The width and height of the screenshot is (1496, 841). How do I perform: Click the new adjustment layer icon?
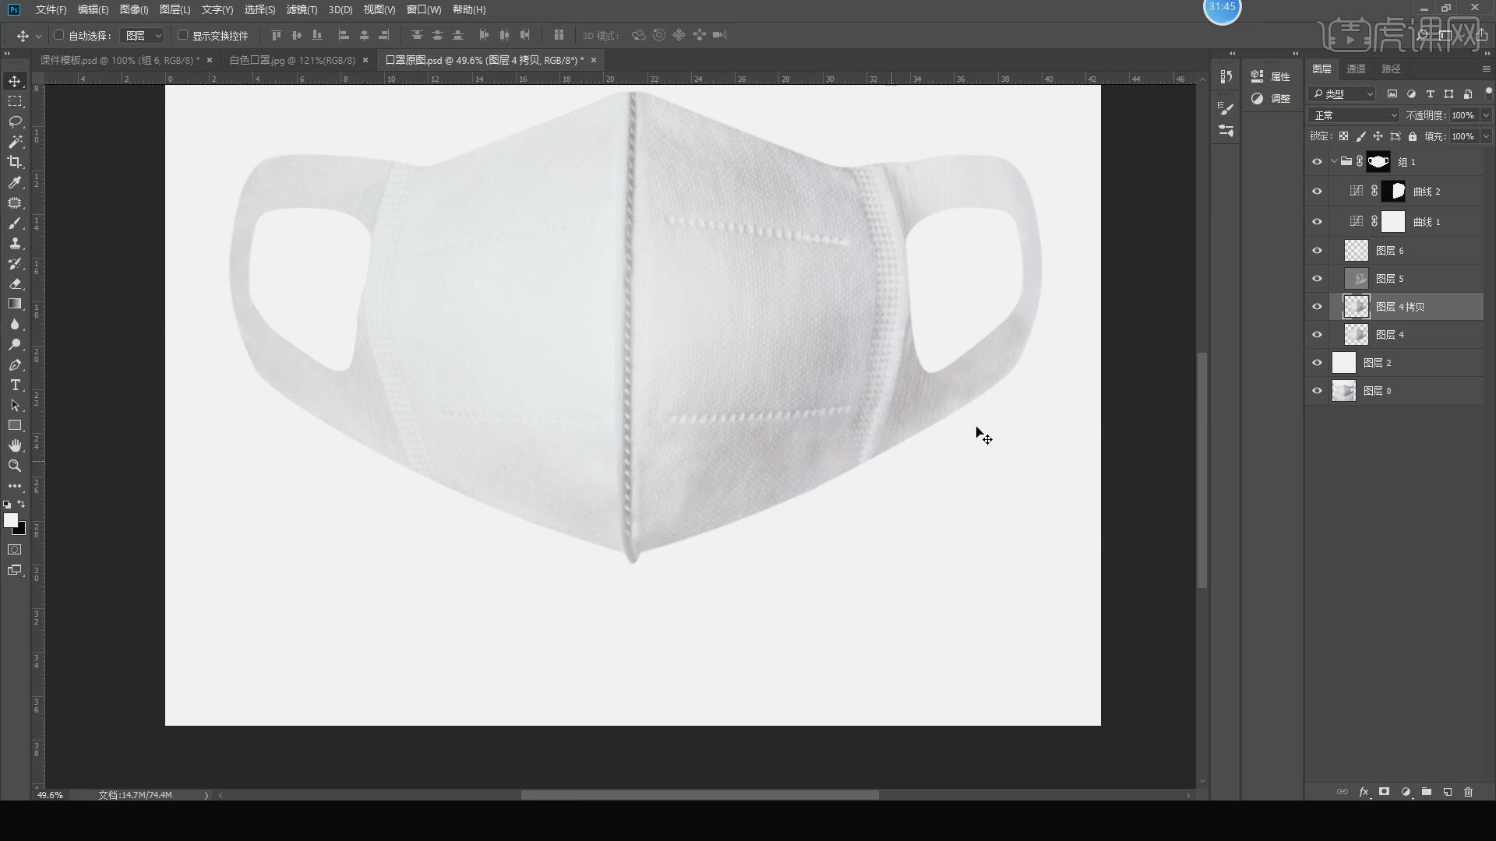(x=1406, y=792)
